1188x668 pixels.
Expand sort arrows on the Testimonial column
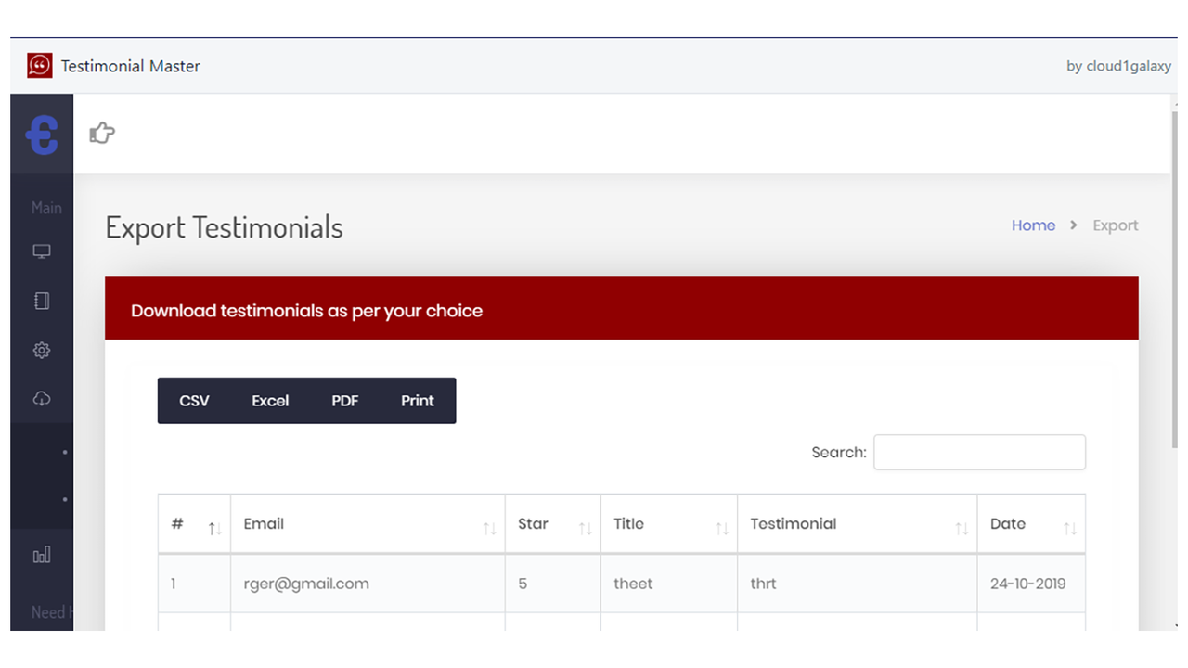coord(962,526)
